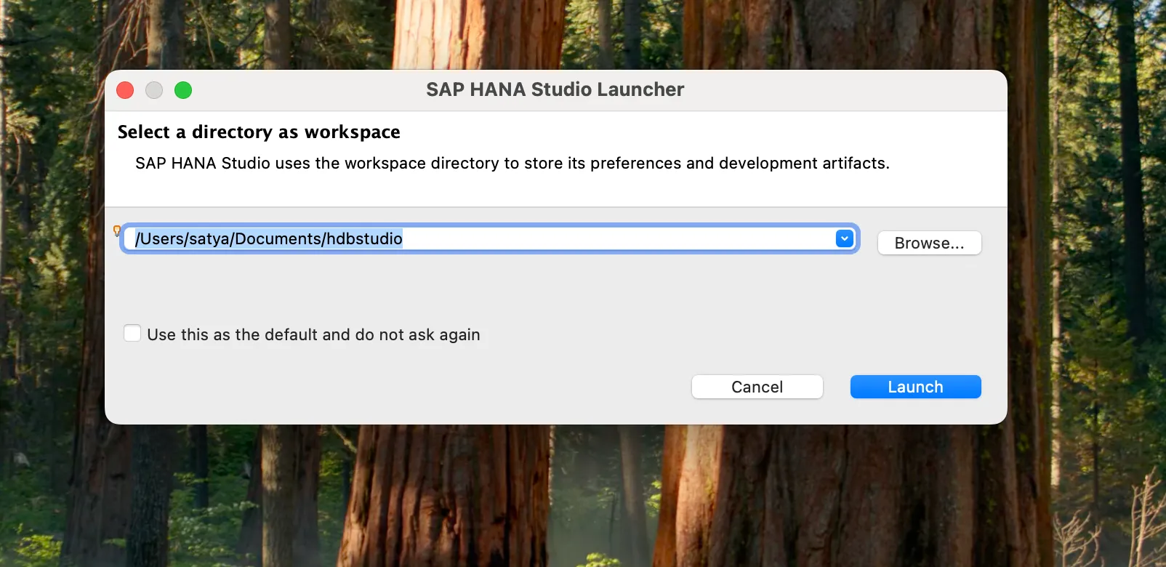Click the Launch button
The width and height of the screenshot is (1166, 567).
(x=915, y=387)
